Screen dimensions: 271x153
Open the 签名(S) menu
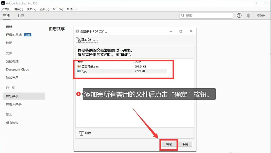coord(44,9)
